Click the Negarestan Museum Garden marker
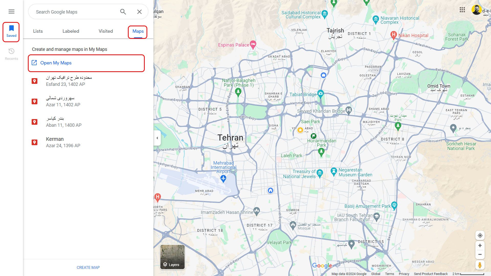The width and height of the screenshot is (491, 276). pyautogui.click(x=333, y=172)
